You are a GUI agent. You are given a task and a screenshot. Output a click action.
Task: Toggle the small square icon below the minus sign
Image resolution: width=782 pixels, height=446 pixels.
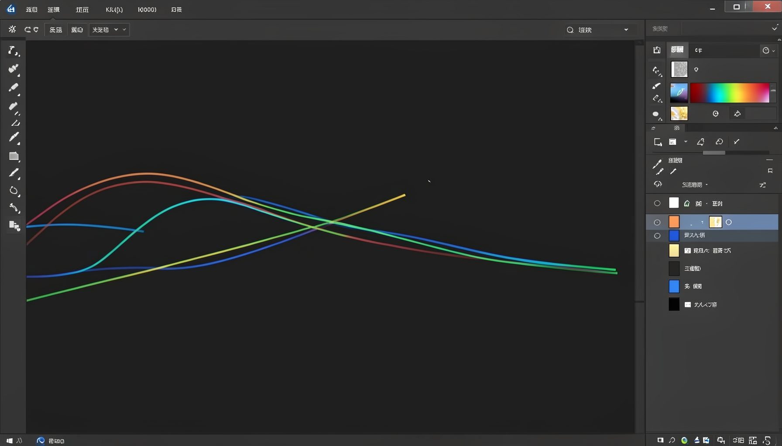(770, 171)
